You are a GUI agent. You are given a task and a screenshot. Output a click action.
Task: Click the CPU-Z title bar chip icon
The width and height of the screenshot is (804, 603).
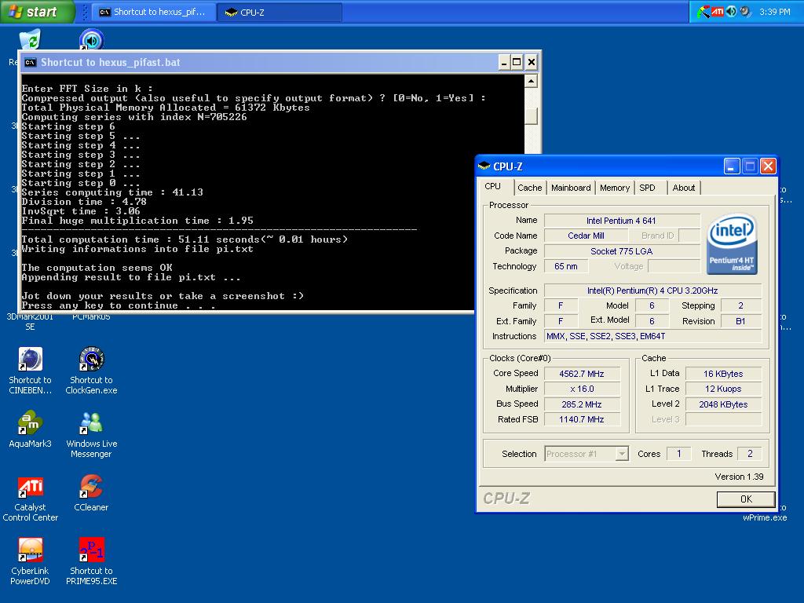point(484,166)
